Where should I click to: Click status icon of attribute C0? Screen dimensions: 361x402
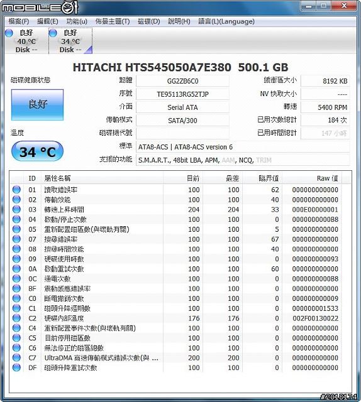click(x=16, y=298)
